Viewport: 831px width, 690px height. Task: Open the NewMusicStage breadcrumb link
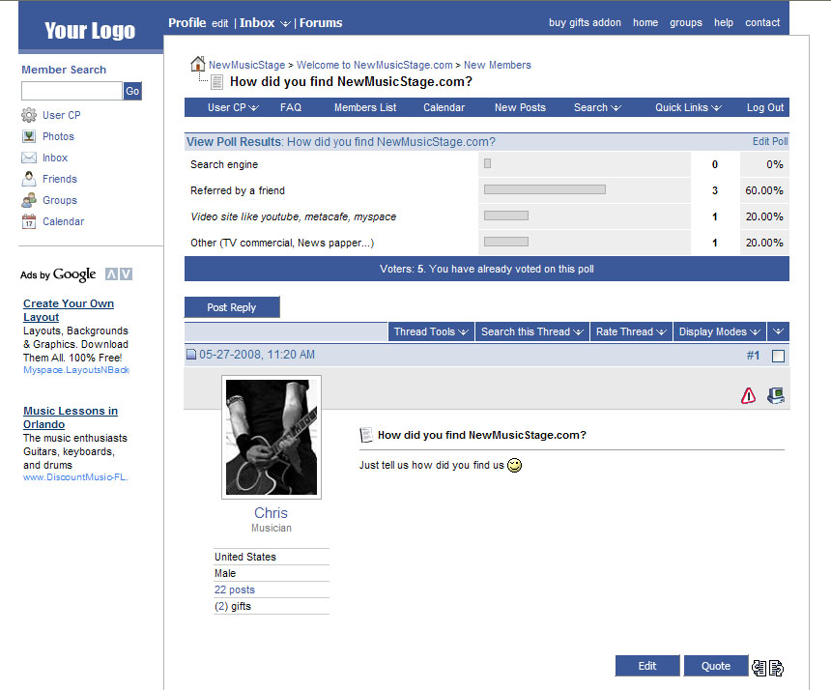[246, 65]
